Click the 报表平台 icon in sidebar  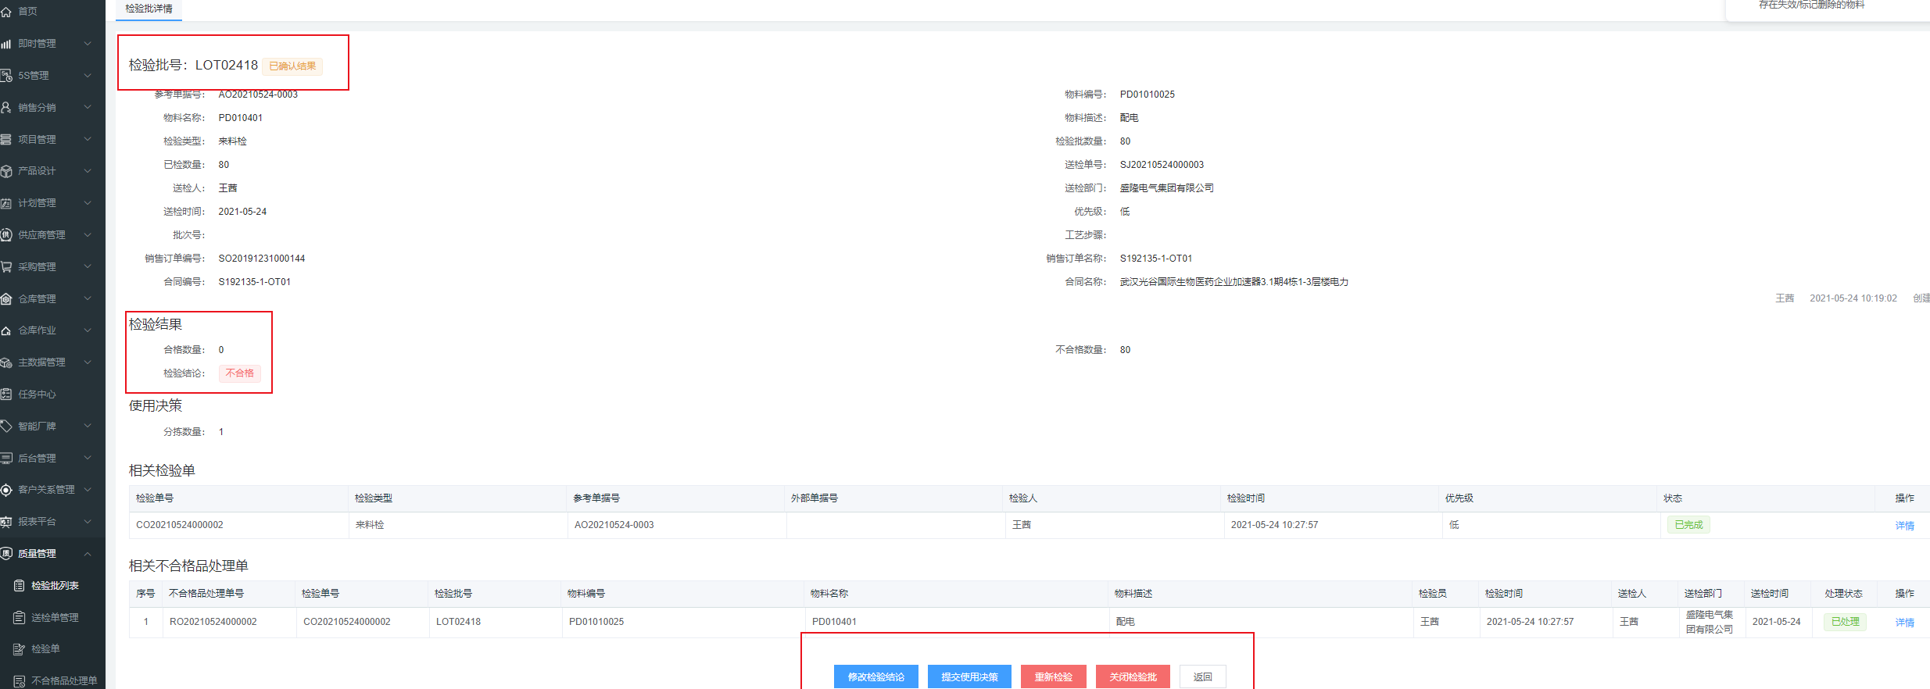(6, 522)
